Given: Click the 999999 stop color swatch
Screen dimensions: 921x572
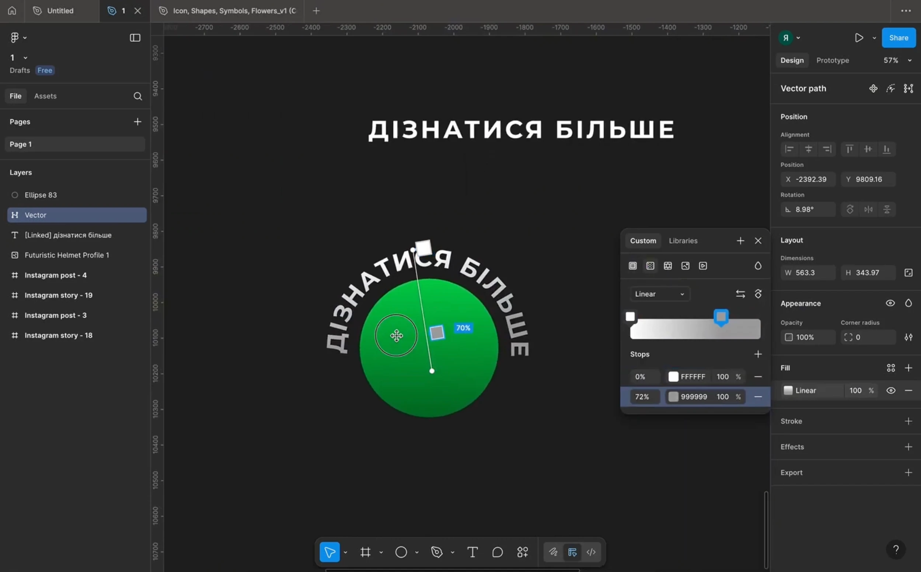Looking at the screenshot, I should (673, 397).
